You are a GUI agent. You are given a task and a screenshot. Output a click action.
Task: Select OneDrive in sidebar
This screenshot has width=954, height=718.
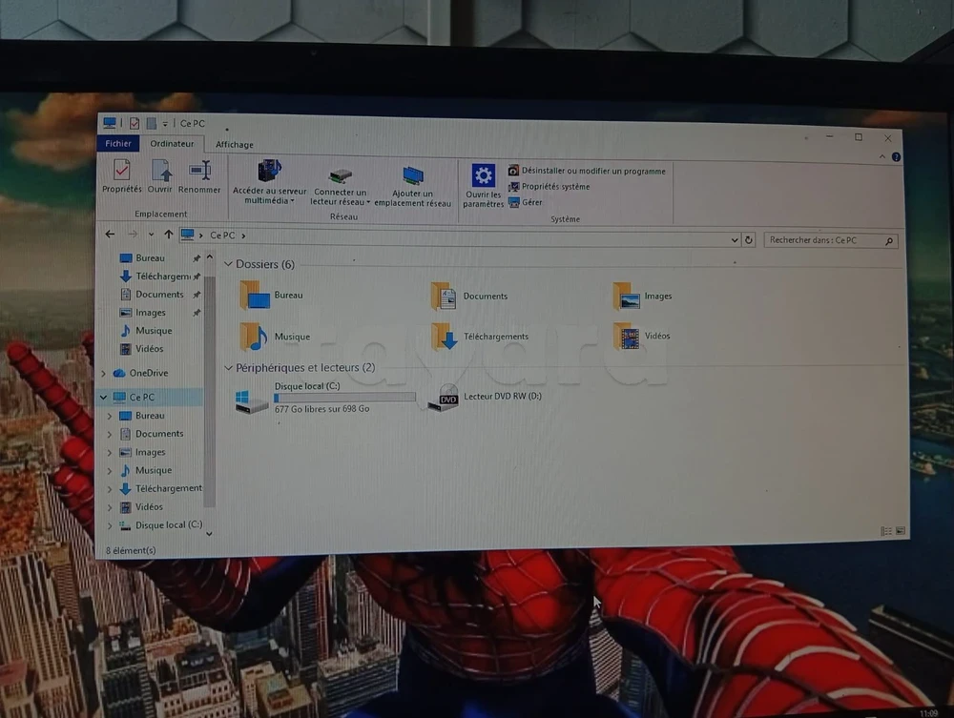click(x=148, y=373)
